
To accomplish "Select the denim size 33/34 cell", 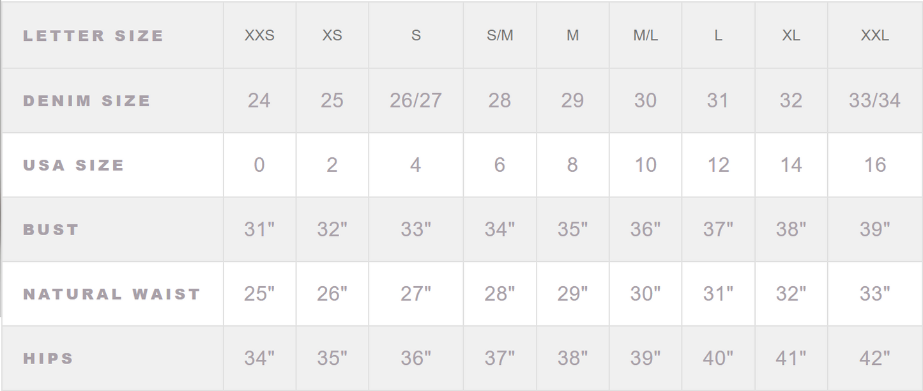I will click(x=874, y=100).
